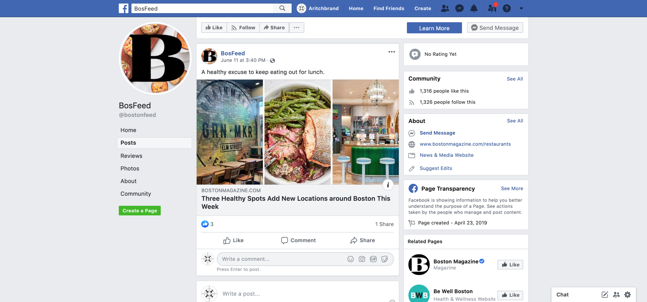The height and width of the screenshot is (302, 647).
Task: Click the article info 'i' icon
Action: [x=388, y=185]
